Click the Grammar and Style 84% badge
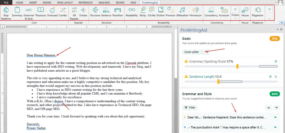The image size is (285, 133). (x=275, y=94)
